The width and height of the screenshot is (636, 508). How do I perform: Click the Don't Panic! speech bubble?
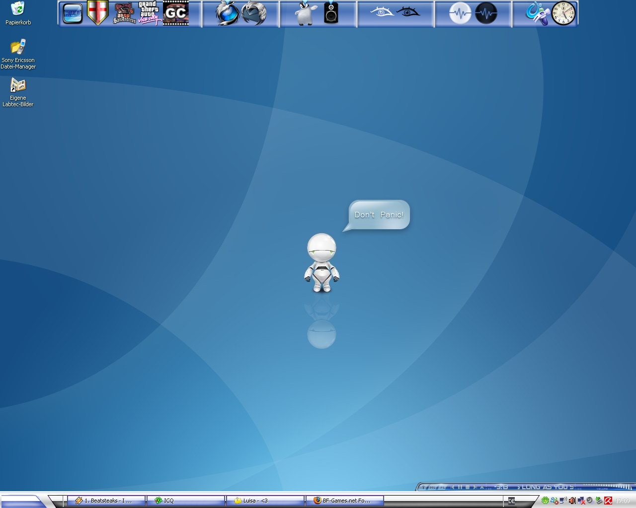click(x=378, y=215)
